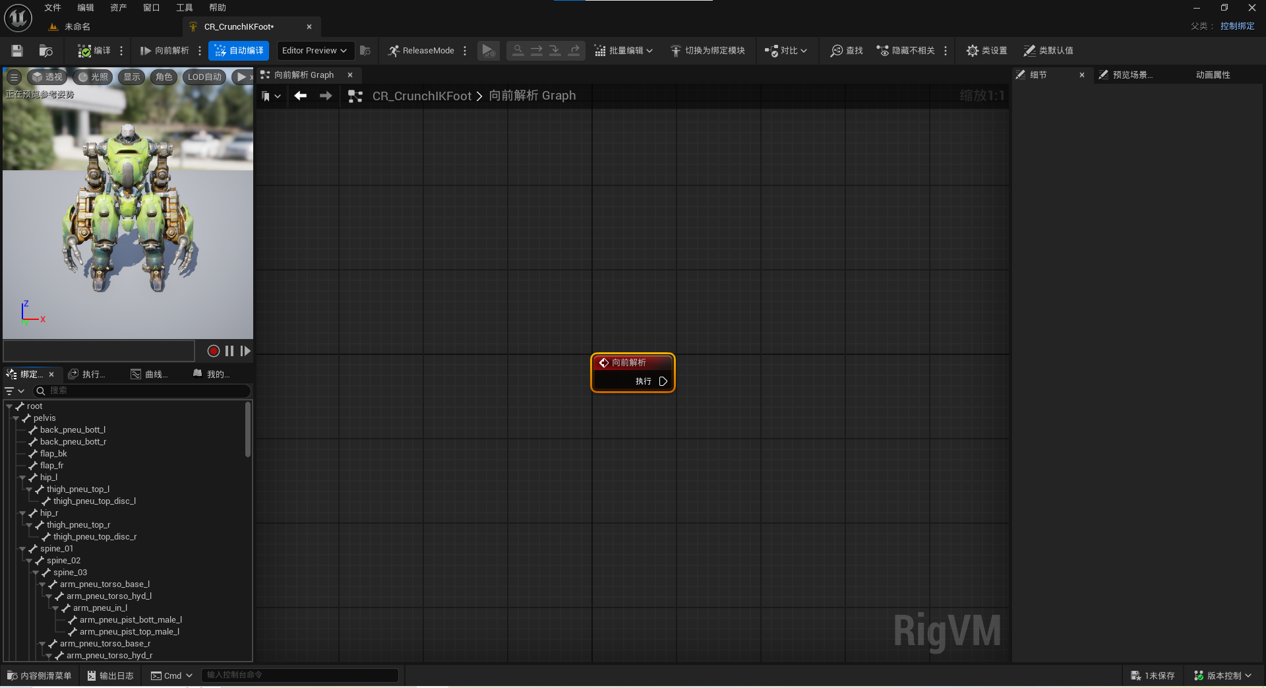Screen dimensions: 1266x688
Task: Open the 文件 menu
Action: pos(53,8)
